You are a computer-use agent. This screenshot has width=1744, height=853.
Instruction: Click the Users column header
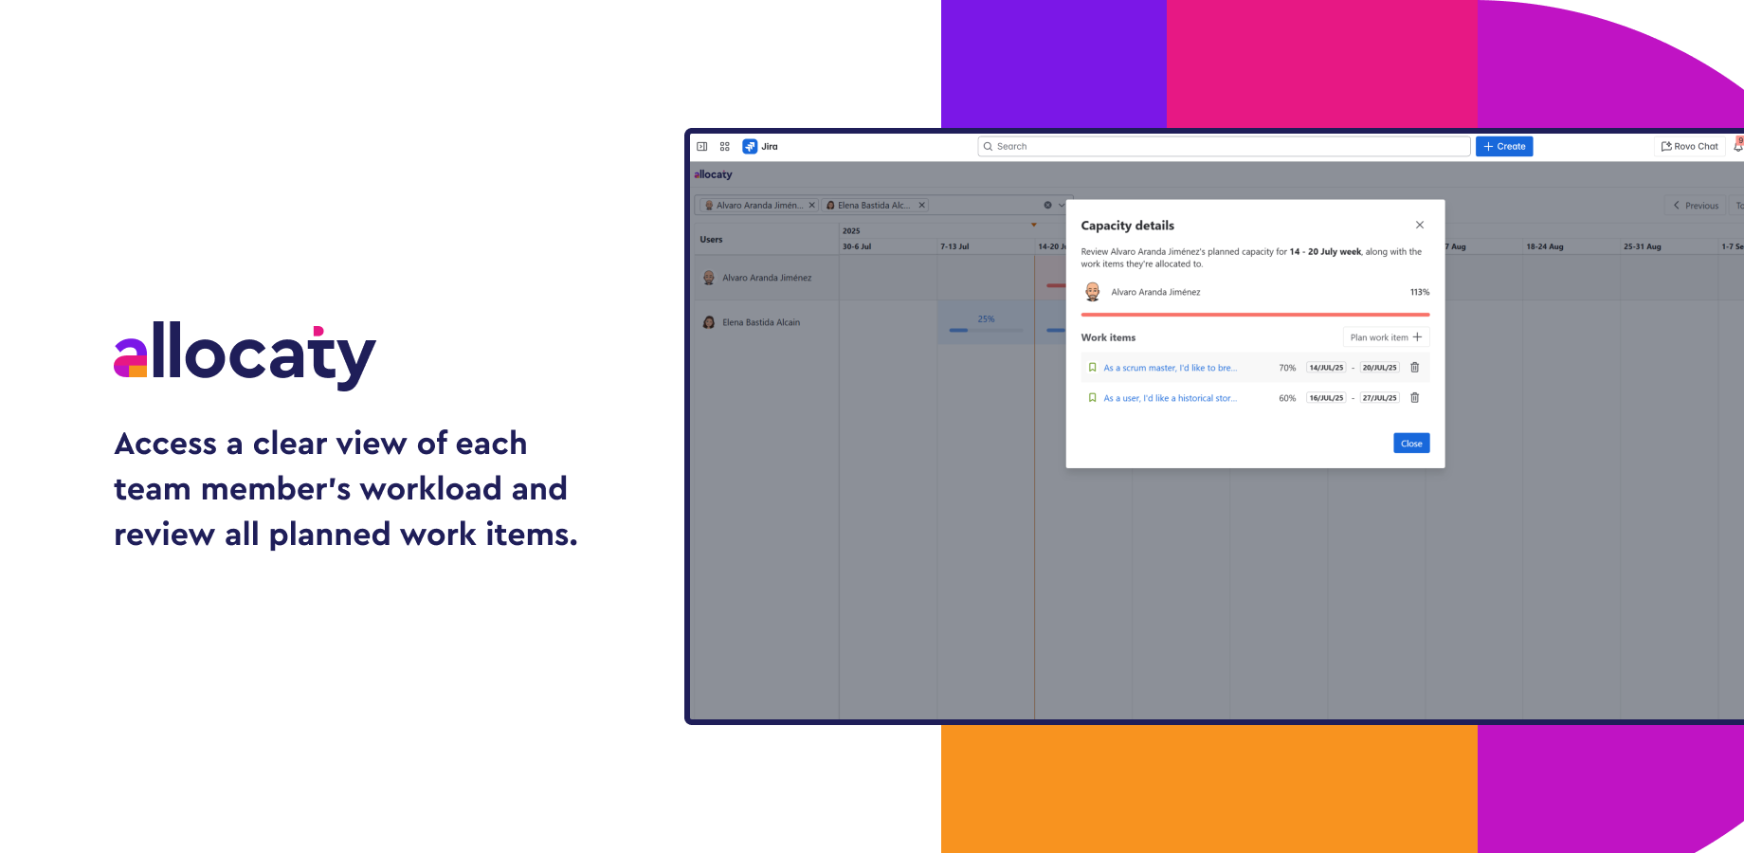[x=711, y=240]
